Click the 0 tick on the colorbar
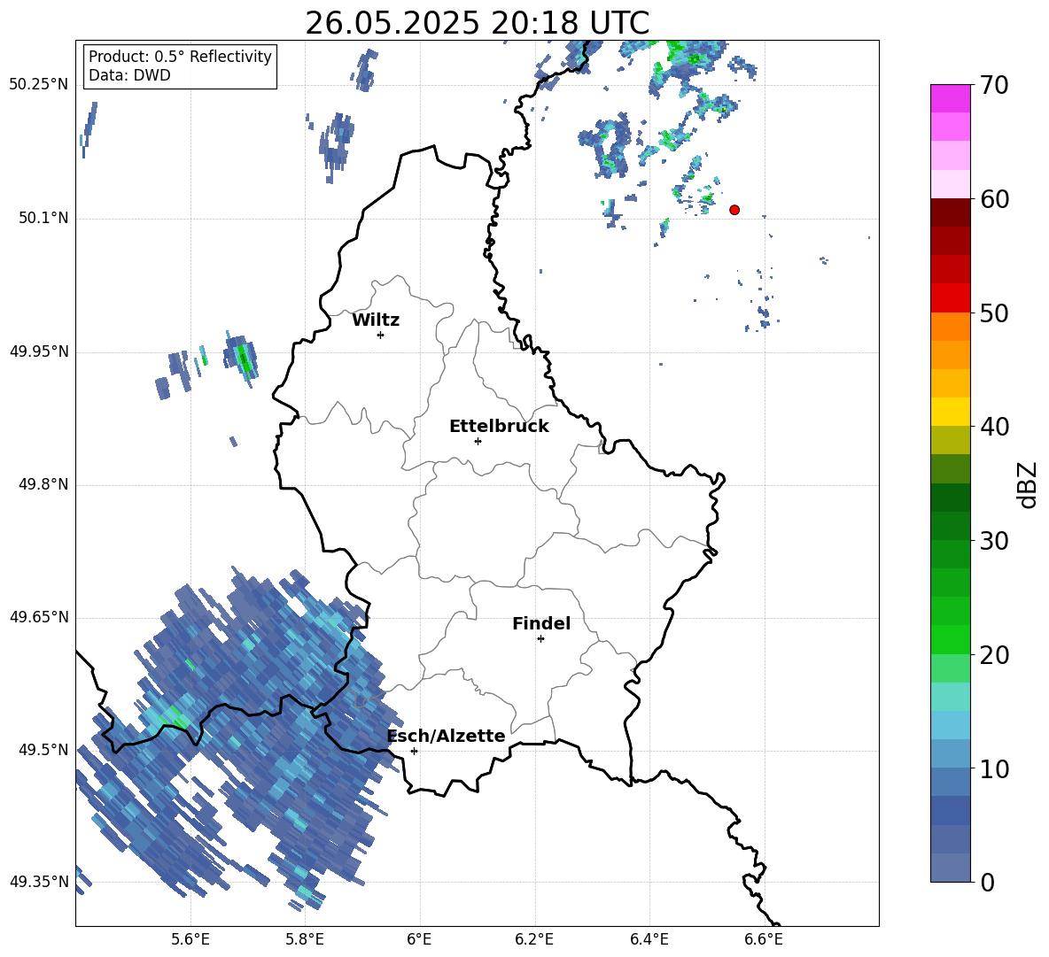 pyautogui.click(x=987, y=883)
